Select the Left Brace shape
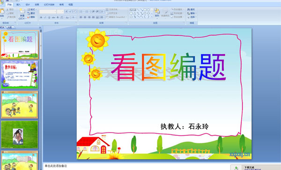The image size is (281, 170). click(145, 17)
